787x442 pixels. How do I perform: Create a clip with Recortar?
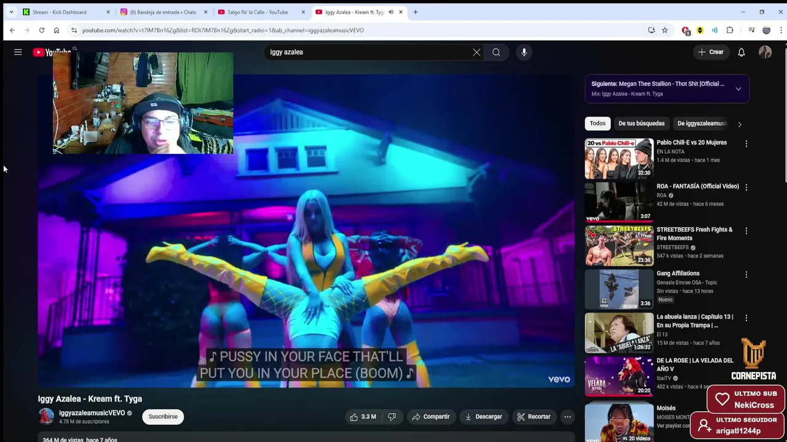pyautogui.click(x=534, y=417)
